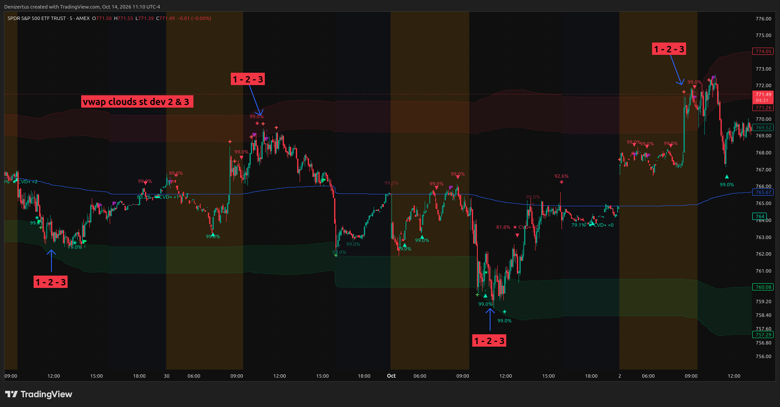The image size is (780, 407).
Task: Click the 767.00 price scale value
Action: pos(763,170)
